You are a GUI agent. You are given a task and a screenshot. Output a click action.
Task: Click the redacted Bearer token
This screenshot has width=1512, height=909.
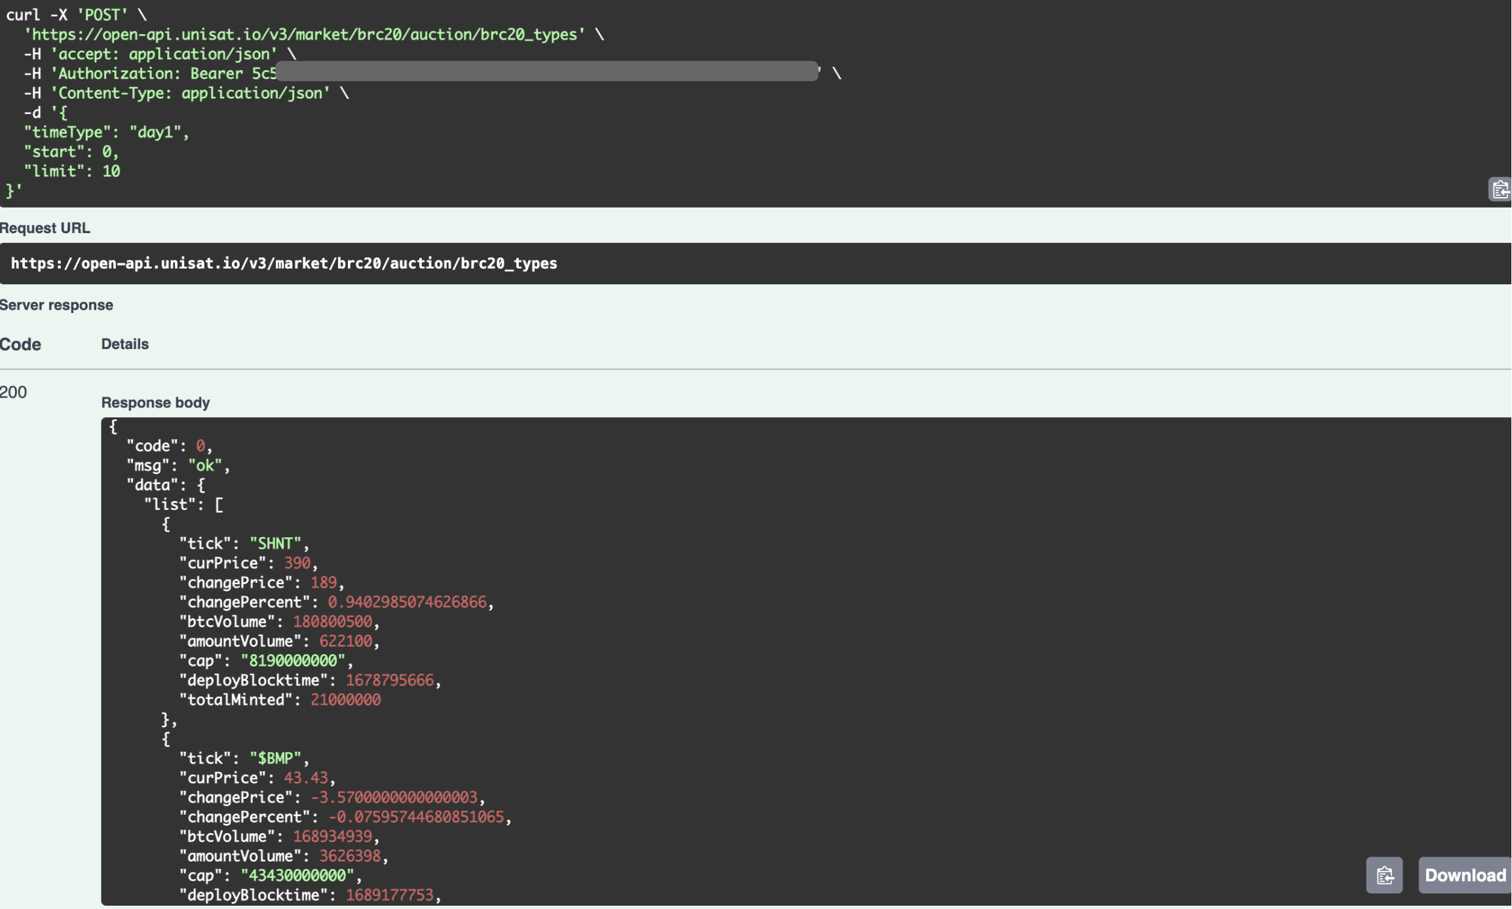pos(547,71)
